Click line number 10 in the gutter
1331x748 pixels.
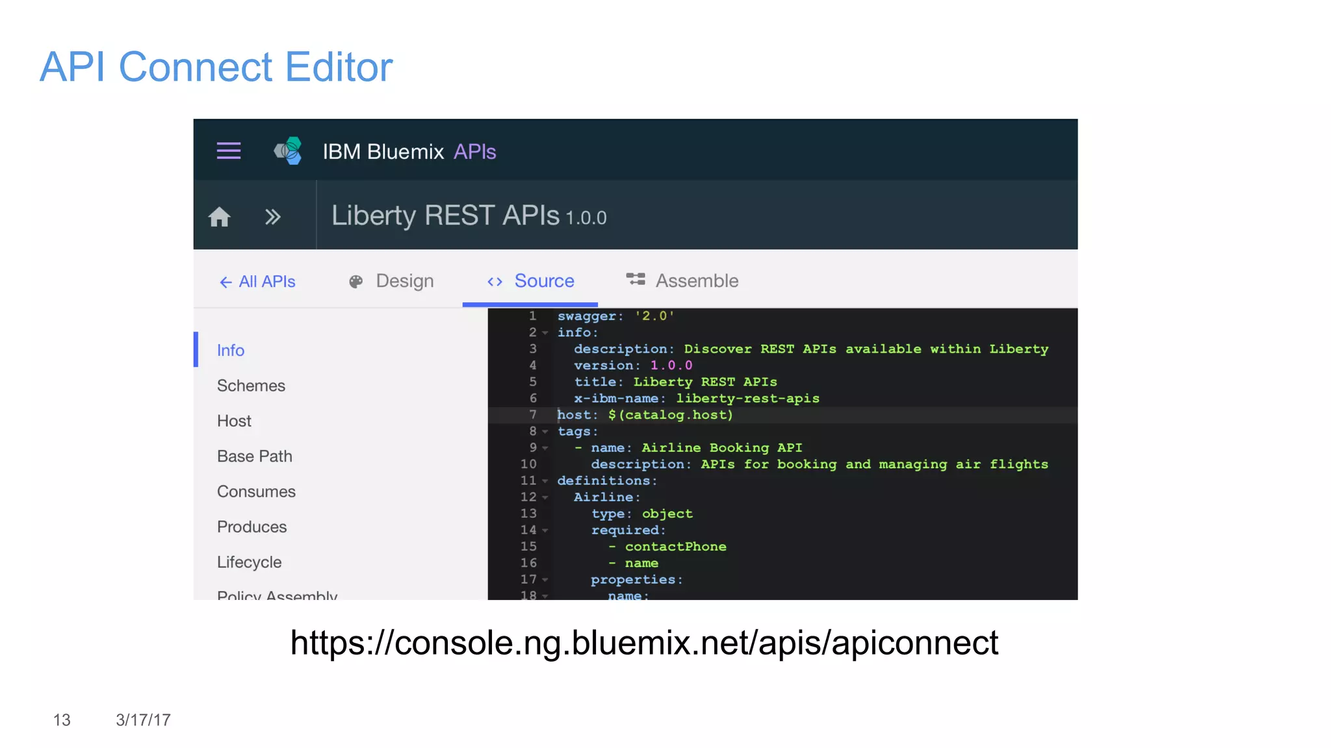point(528,464)
